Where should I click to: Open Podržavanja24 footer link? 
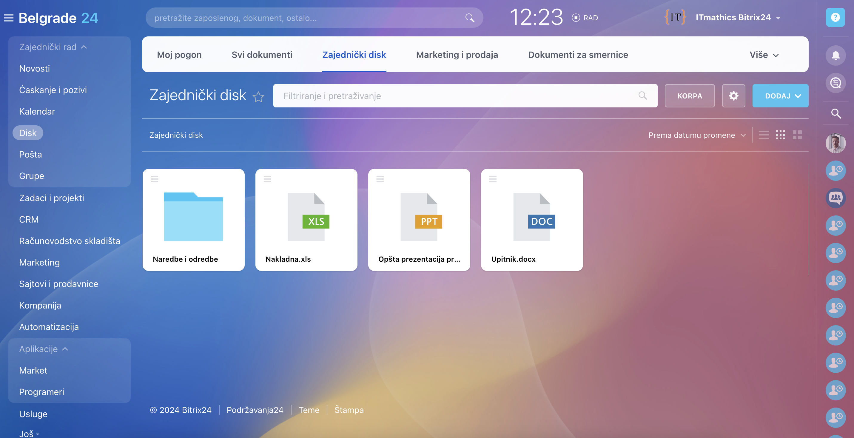255,410
